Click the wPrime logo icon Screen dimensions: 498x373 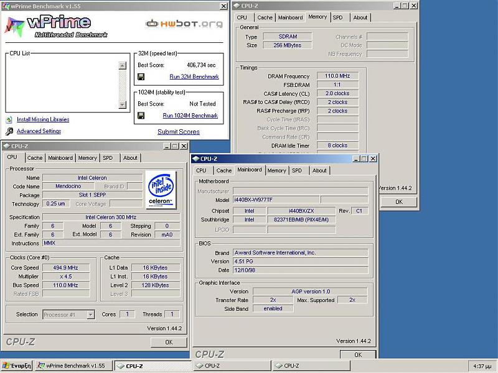click(14, 26)
